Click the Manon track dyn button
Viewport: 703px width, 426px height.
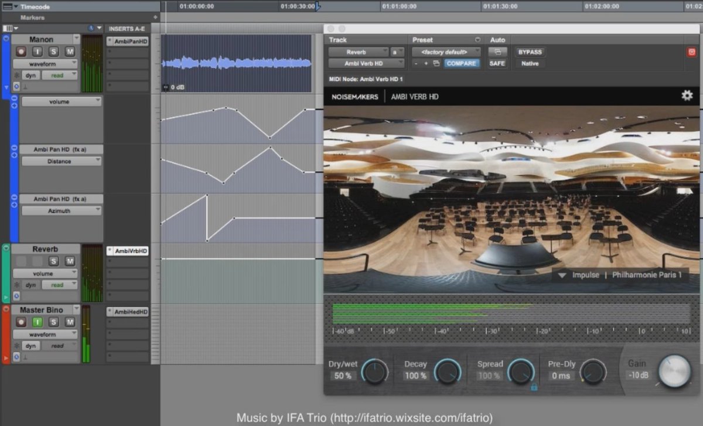pos(30,75)
